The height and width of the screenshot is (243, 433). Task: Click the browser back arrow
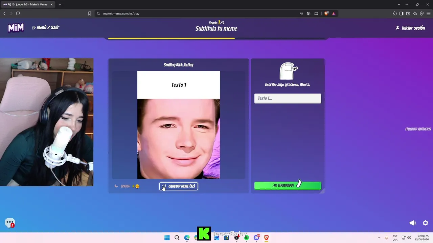tap(4, 13)
